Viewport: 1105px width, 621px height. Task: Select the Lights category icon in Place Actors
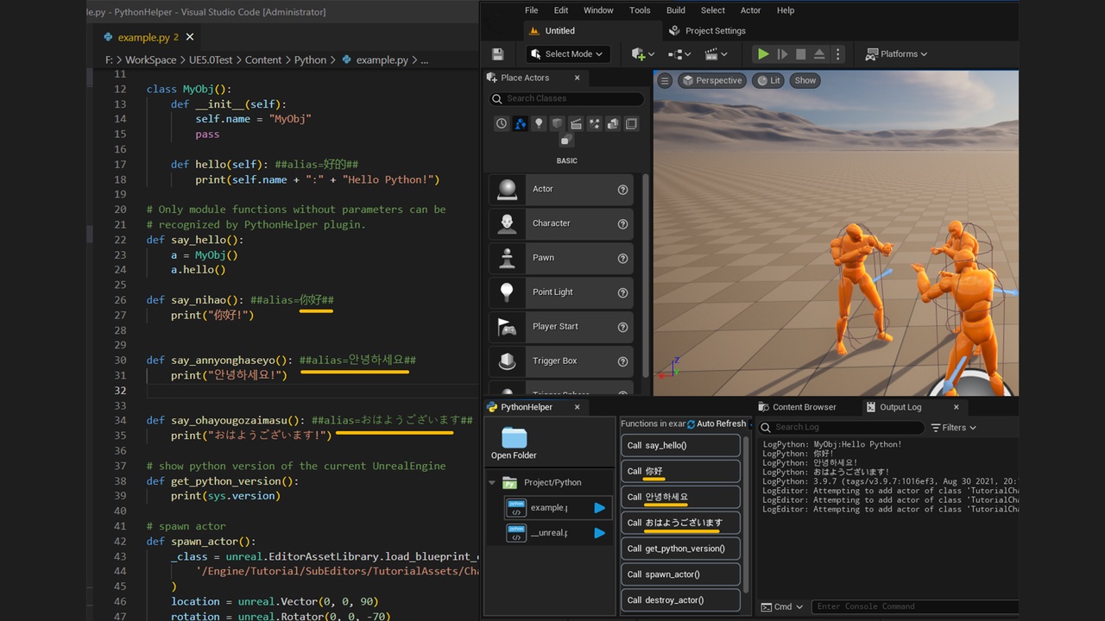click(x=539, y=123)
